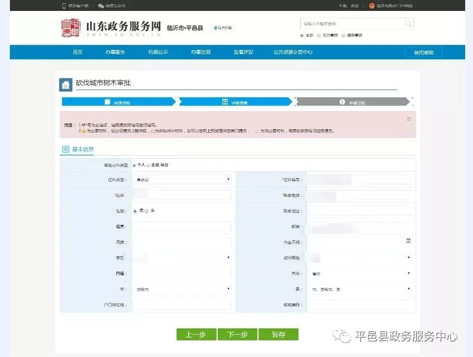This screenshot has height=357, width=473.
Task: Select 女 for 性别
Action: pyautogui.click(x=146, y=210)
